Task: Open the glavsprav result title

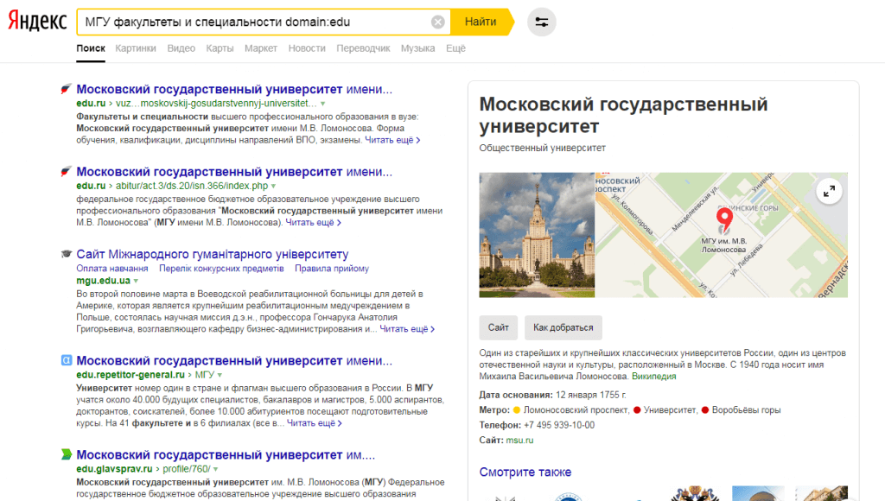Action: [x=226, y=454]
